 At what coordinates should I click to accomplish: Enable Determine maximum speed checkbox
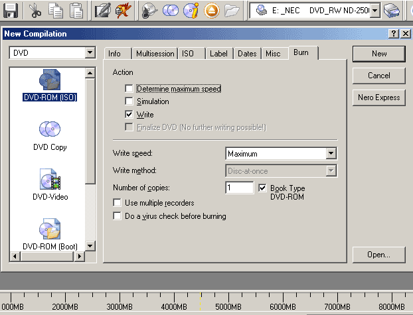(129, 88)
